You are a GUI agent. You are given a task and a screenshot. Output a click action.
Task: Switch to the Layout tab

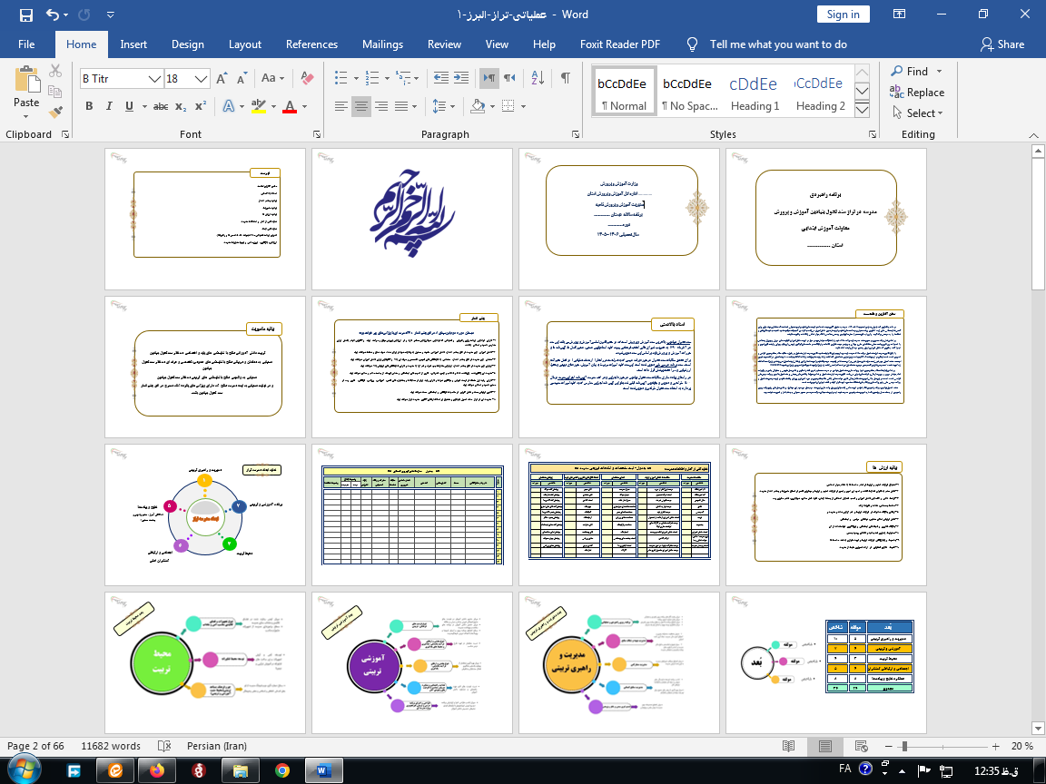[245, 44]
